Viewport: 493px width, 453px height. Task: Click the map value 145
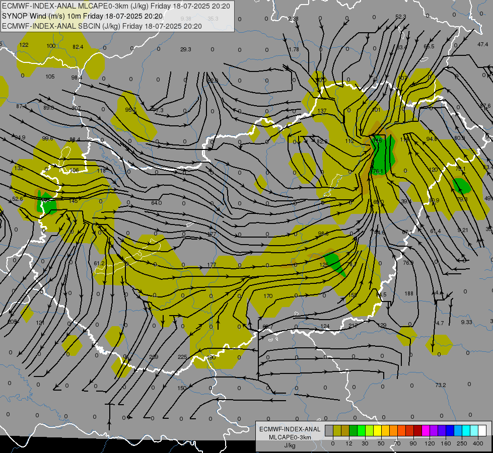[73, 201]
